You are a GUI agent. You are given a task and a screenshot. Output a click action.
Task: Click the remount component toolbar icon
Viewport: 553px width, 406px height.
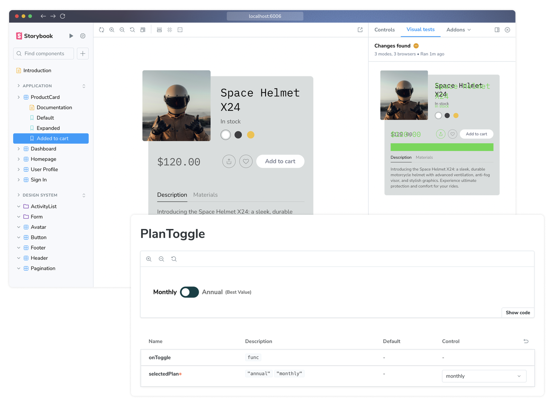tap(102, 30)
